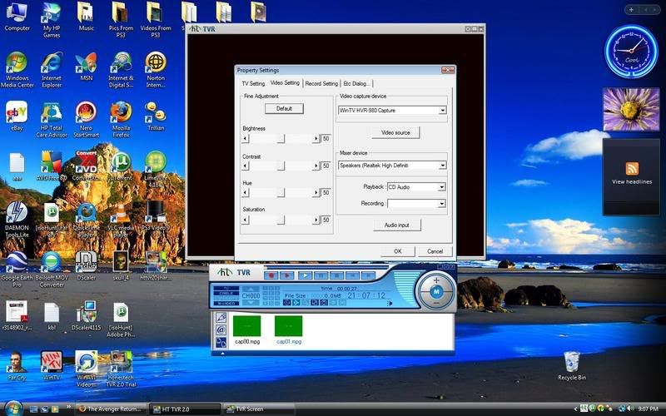Viewport: 666px width, 416px height.
Task: Click the Video source button
Action: pos(395,132)
